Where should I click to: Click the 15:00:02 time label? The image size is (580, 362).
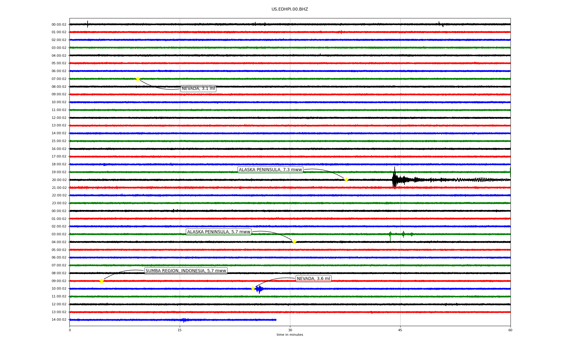[x=59, y=141]
